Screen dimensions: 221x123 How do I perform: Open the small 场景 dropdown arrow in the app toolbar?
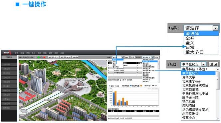122,57
